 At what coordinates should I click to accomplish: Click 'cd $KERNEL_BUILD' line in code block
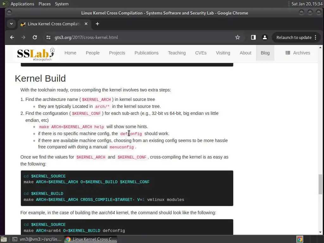pos(43,194)
